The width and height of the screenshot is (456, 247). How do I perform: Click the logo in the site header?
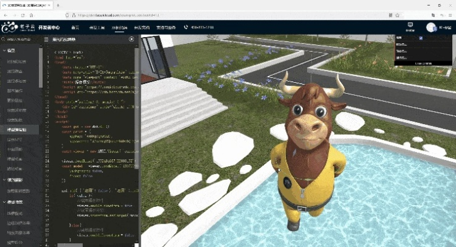click(x=18, y=27)
